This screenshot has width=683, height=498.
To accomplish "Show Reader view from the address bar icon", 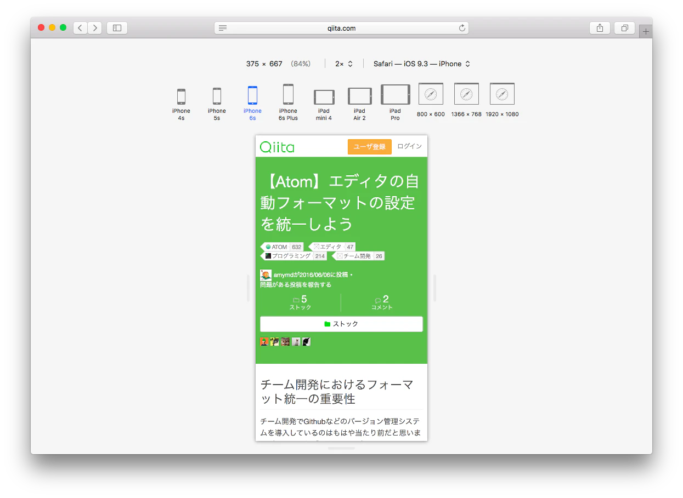I will point(222,28).
